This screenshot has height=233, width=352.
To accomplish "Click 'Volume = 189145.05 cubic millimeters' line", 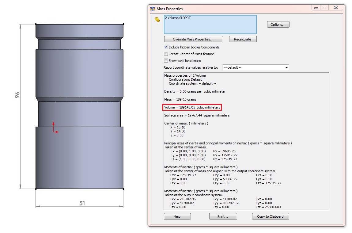I will tap(192, 107).
